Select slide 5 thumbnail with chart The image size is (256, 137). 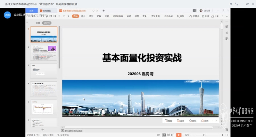pyautogui.click(x=44, y=107)
